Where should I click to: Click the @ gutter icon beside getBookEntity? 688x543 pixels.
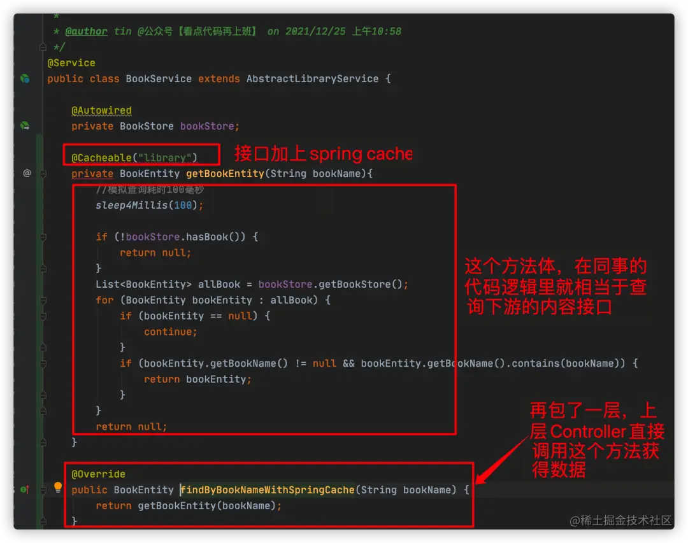27,173
